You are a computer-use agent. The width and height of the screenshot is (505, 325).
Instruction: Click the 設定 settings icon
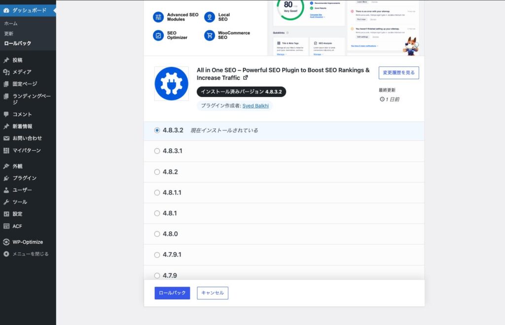6,214
